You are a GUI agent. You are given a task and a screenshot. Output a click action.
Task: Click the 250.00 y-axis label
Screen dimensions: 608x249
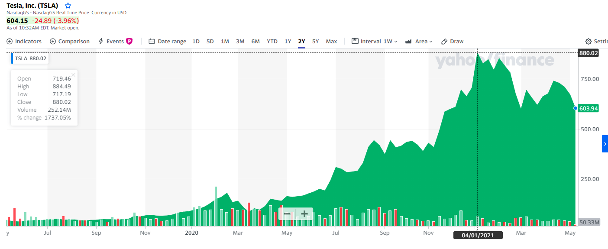click(590, 179)
